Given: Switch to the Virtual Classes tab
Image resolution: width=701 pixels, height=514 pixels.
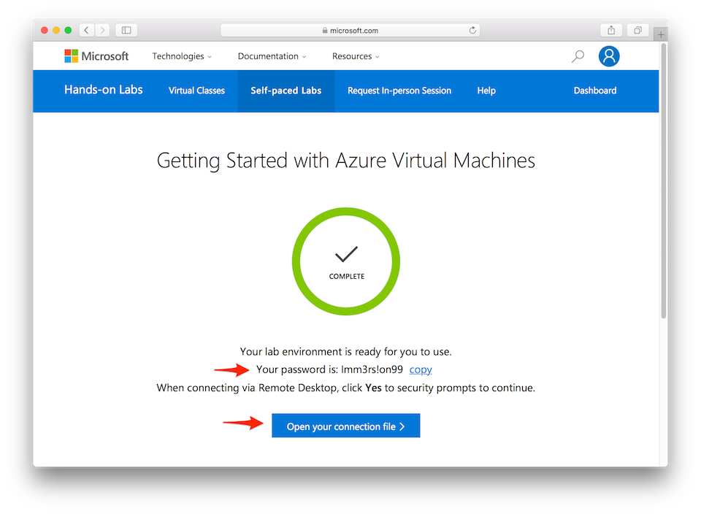Looking at the screenshot, I should [196, 91].
